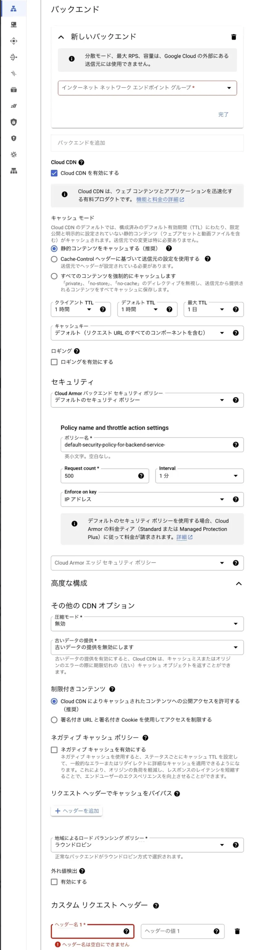Screen dimensions: 253x950
Task: Click the 完了 button
Action: click(x=223, y=114)
